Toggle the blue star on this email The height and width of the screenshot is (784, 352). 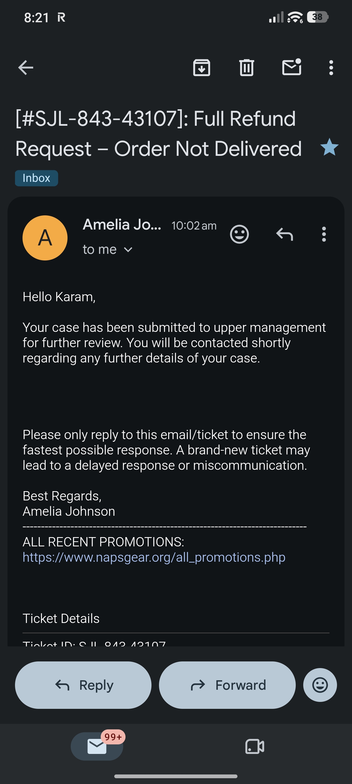(329, 147)
